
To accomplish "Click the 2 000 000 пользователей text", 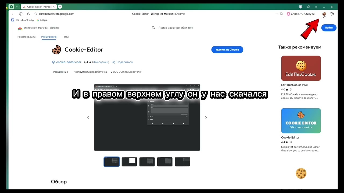I will 127,72.
